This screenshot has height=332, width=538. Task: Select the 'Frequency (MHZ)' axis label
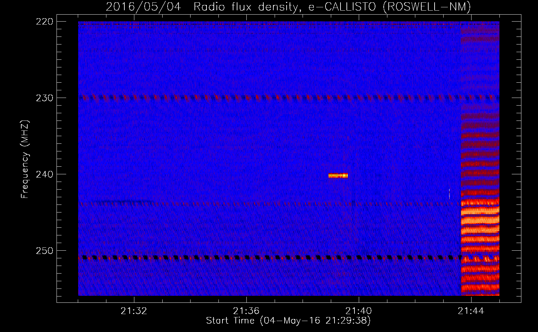[25, 159]
